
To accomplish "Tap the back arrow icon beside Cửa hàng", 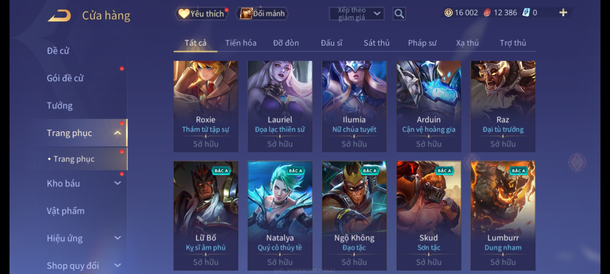I will (59, 15).
